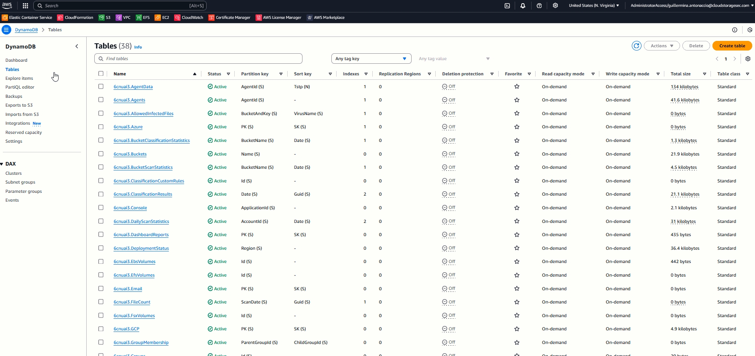
Task: Open table preferences gear icon
Action: point(748,59)
